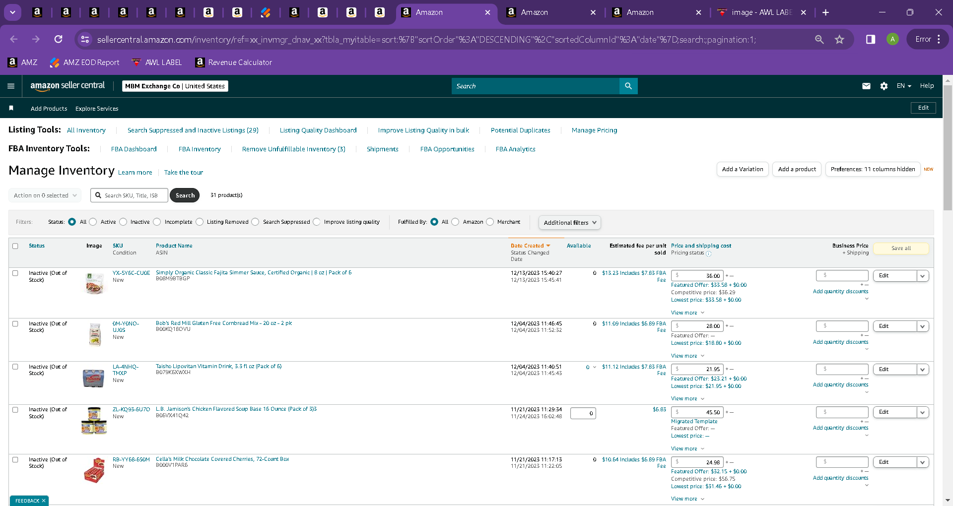Focus the Seller Central header search box
The width and height of the screenshot is (953, 506).
[x=536, y=86]
